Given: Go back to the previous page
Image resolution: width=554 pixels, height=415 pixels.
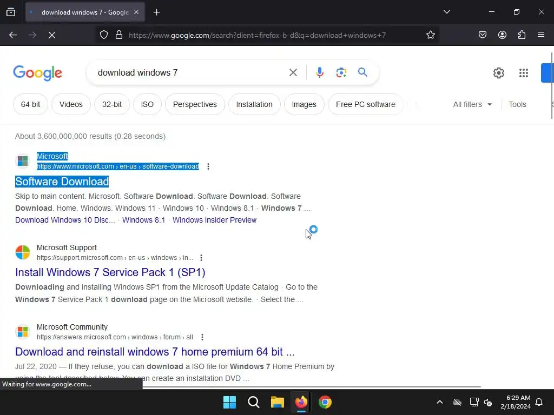Looking at the screenshot, I should tap(13, 35).
